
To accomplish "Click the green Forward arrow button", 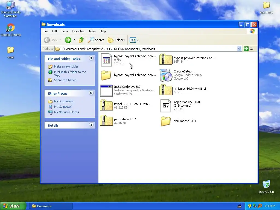I will tap(68, 40).
